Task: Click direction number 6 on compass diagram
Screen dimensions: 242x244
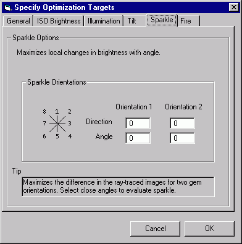Action: pos(44,136)
